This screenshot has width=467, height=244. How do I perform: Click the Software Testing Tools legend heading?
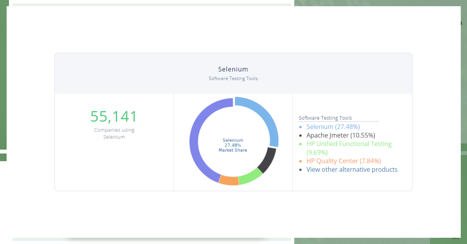325,118
